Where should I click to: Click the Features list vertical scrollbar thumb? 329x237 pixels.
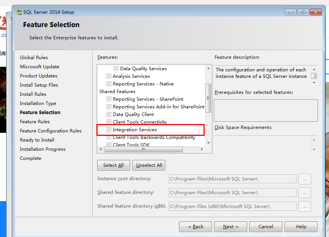pos(208,98)
